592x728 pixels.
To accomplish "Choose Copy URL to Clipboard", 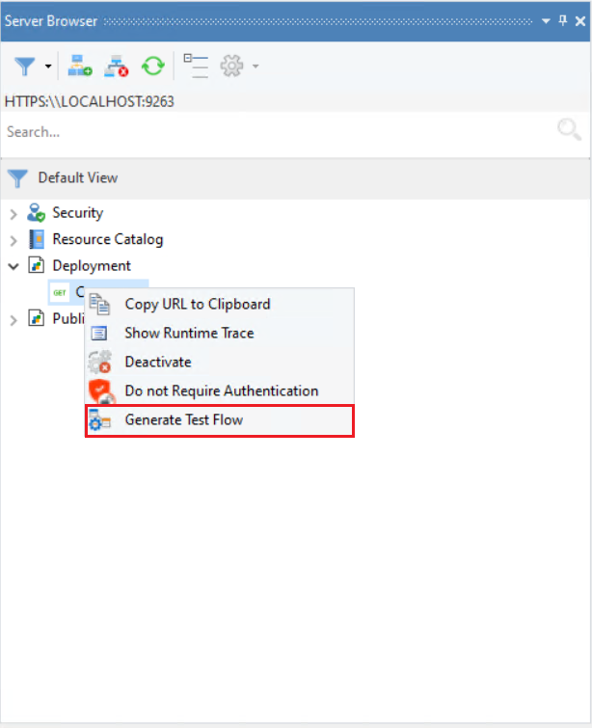I will tap(197, 305).
